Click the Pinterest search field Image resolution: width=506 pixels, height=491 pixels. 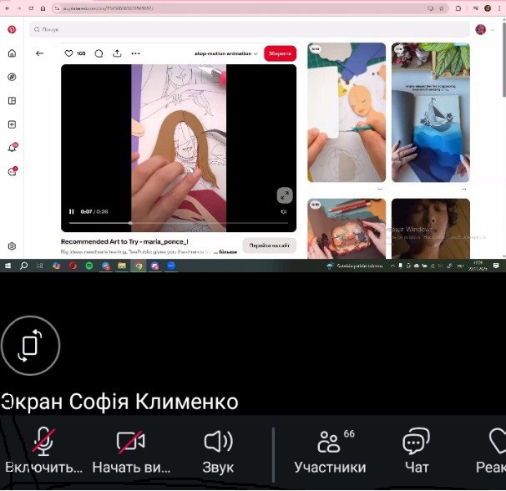250,29
